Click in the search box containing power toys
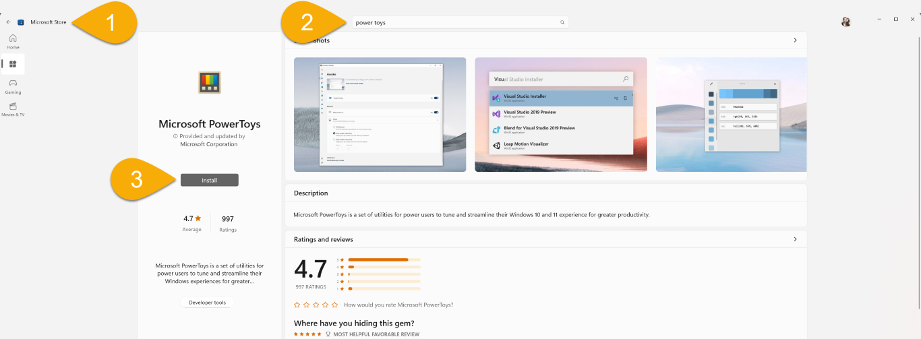Image resolution: width=921 pixels, height=339 pixels. pos(460,22)
